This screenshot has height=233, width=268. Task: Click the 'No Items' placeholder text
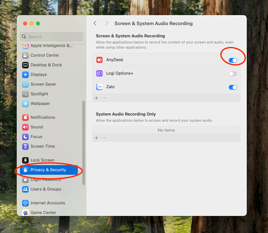166,130
